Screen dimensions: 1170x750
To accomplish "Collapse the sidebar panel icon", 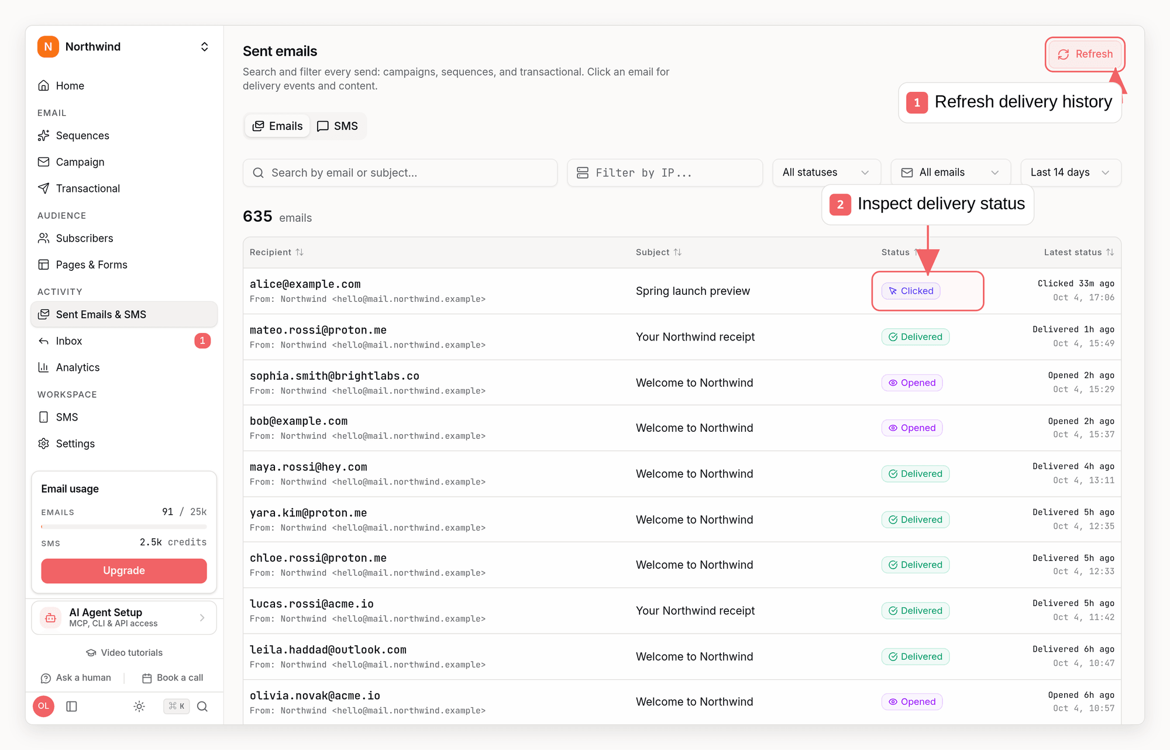I will (72, 707).
